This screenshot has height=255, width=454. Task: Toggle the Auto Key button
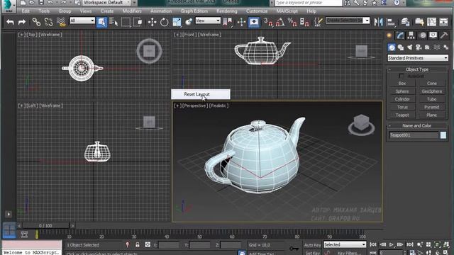tap(312, 245)
